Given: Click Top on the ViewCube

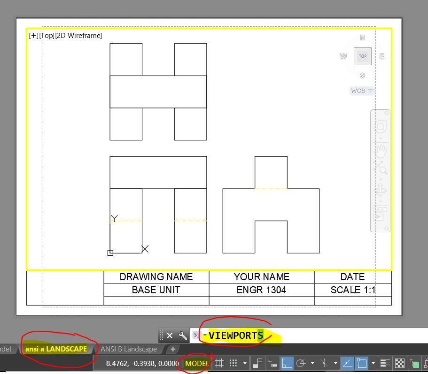Looking at the screenshot, I should coord(362,56).
